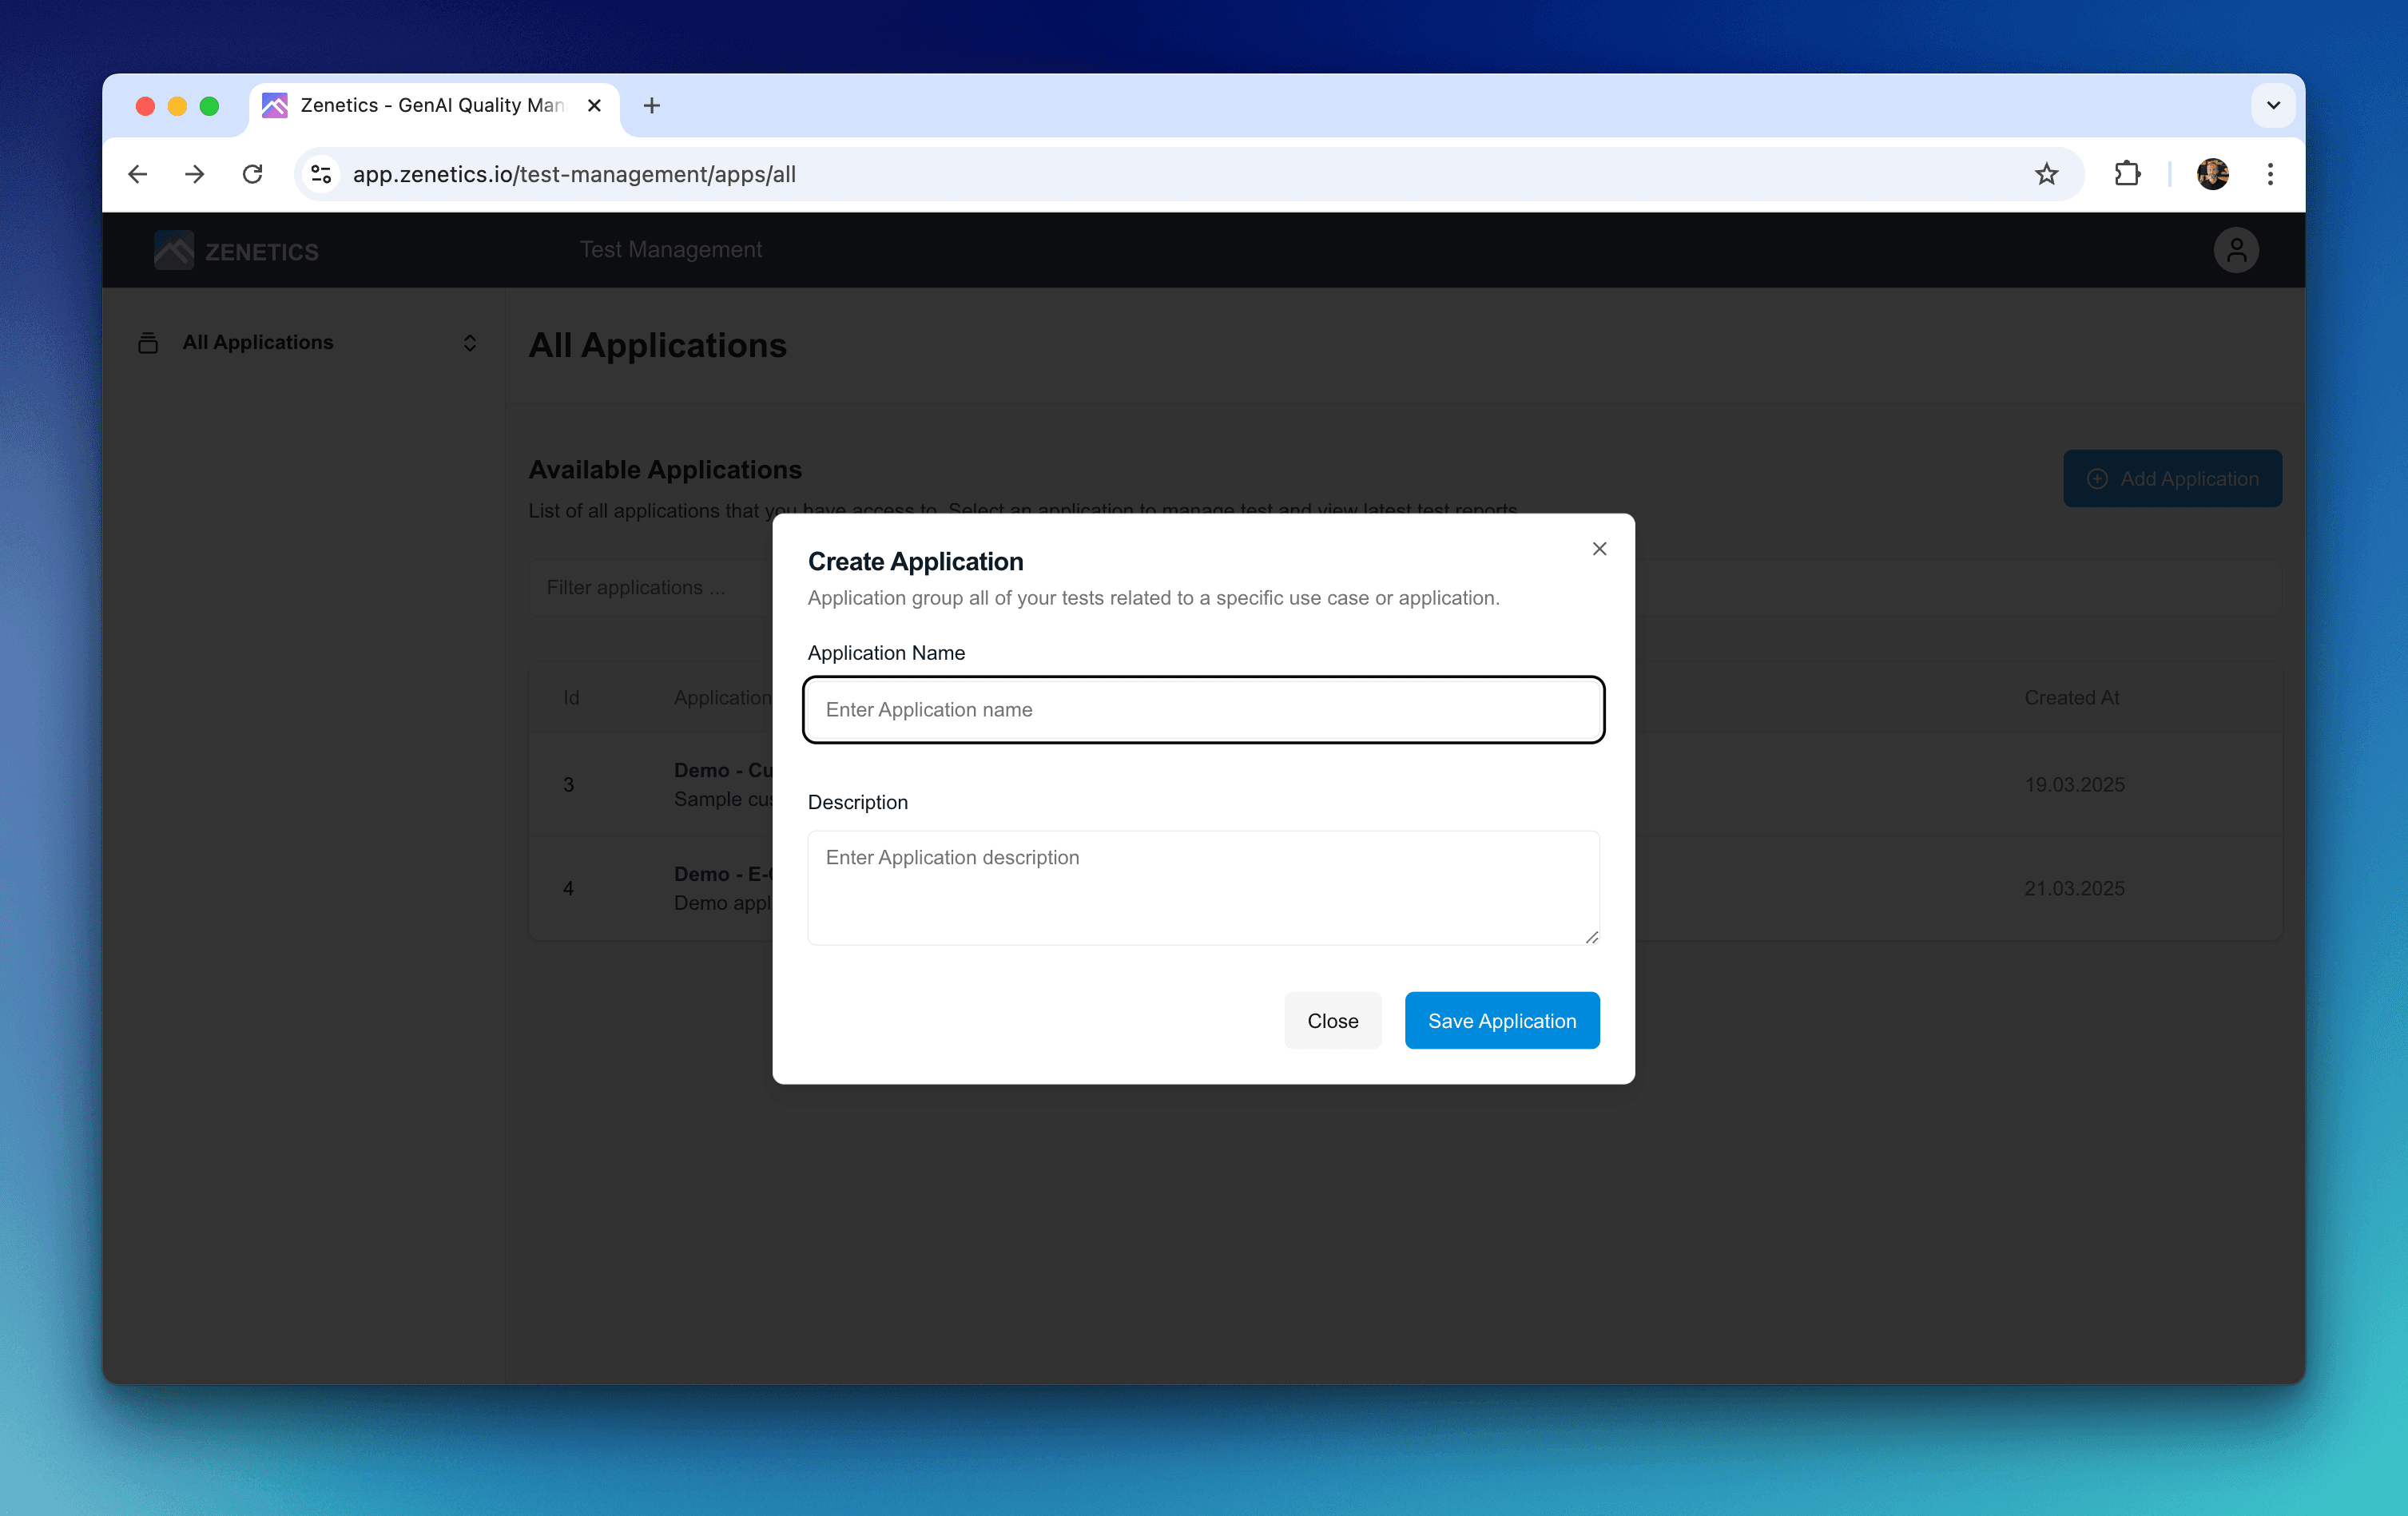Click the plus icon on Add Application
The height and width of the screenshot is (1516, 2408).
pos(2098,478)
